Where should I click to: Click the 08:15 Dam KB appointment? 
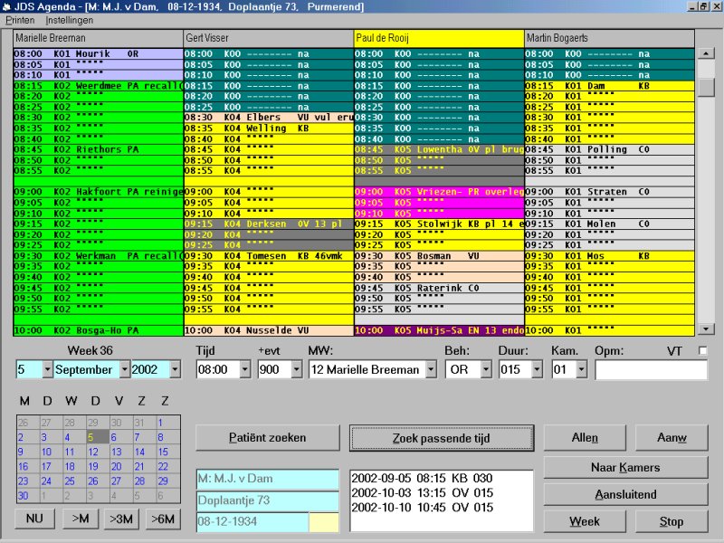(x=609, y=86)
